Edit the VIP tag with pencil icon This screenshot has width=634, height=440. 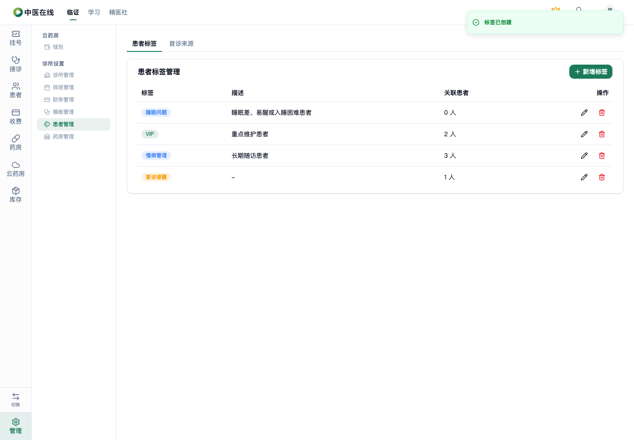[x=584, y=134]
